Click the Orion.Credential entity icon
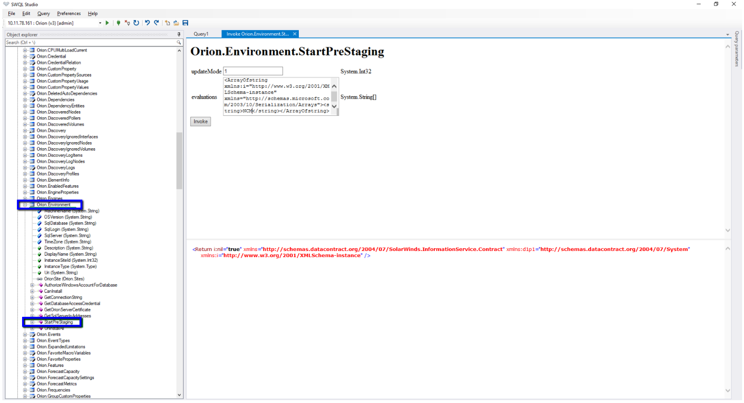 (32, 56)
